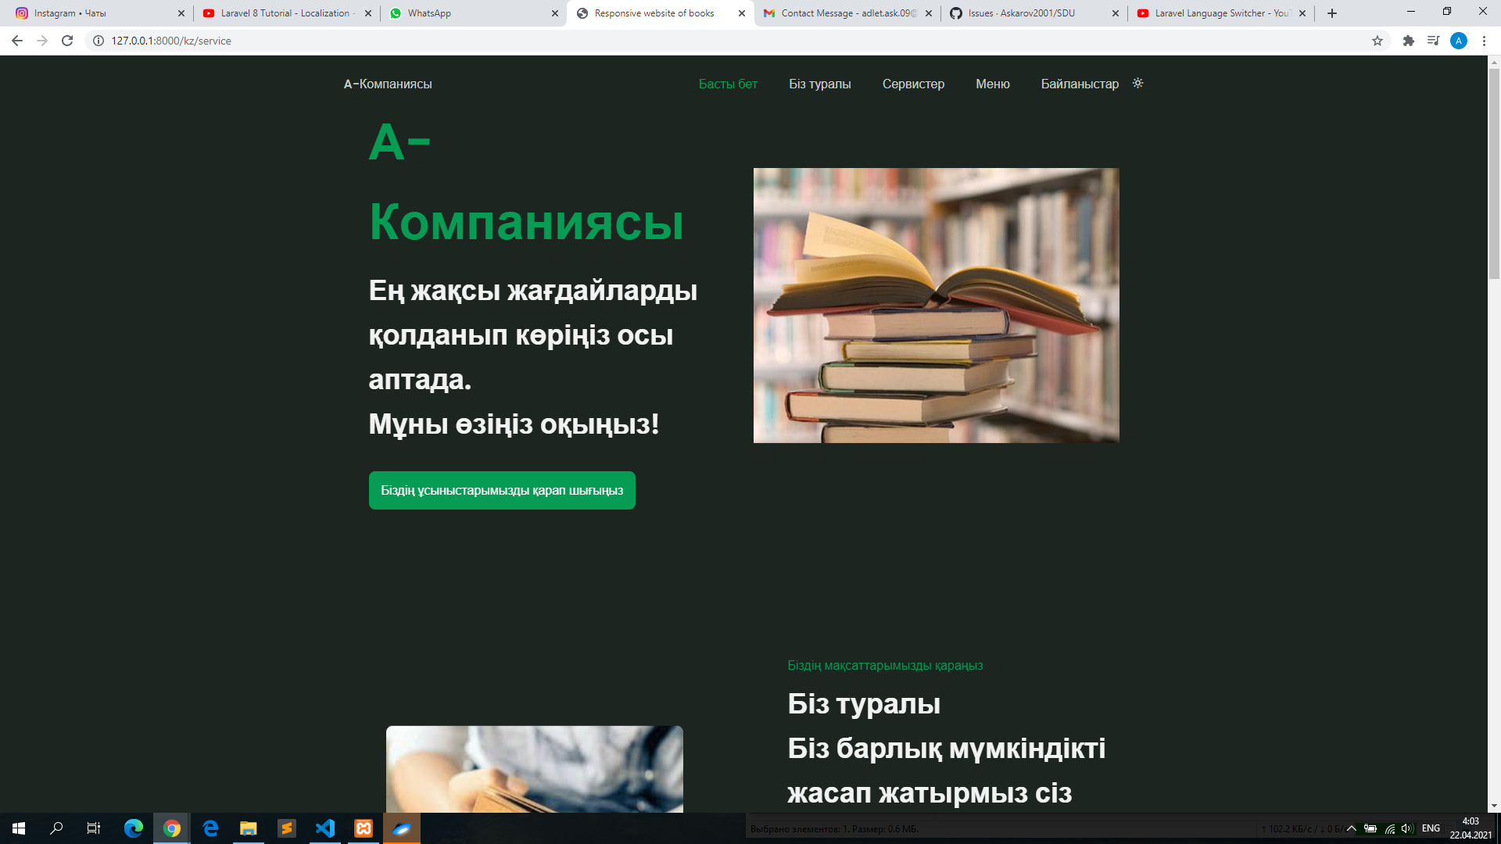Open the Windows Start menu
Image resolution: width=1501 pixels, height=844 pixels.
pos(19,828)
